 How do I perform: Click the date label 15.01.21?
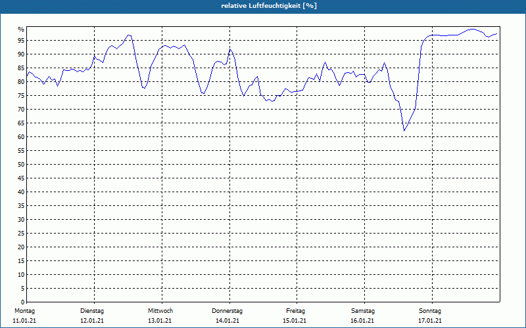tap(295, 321)
